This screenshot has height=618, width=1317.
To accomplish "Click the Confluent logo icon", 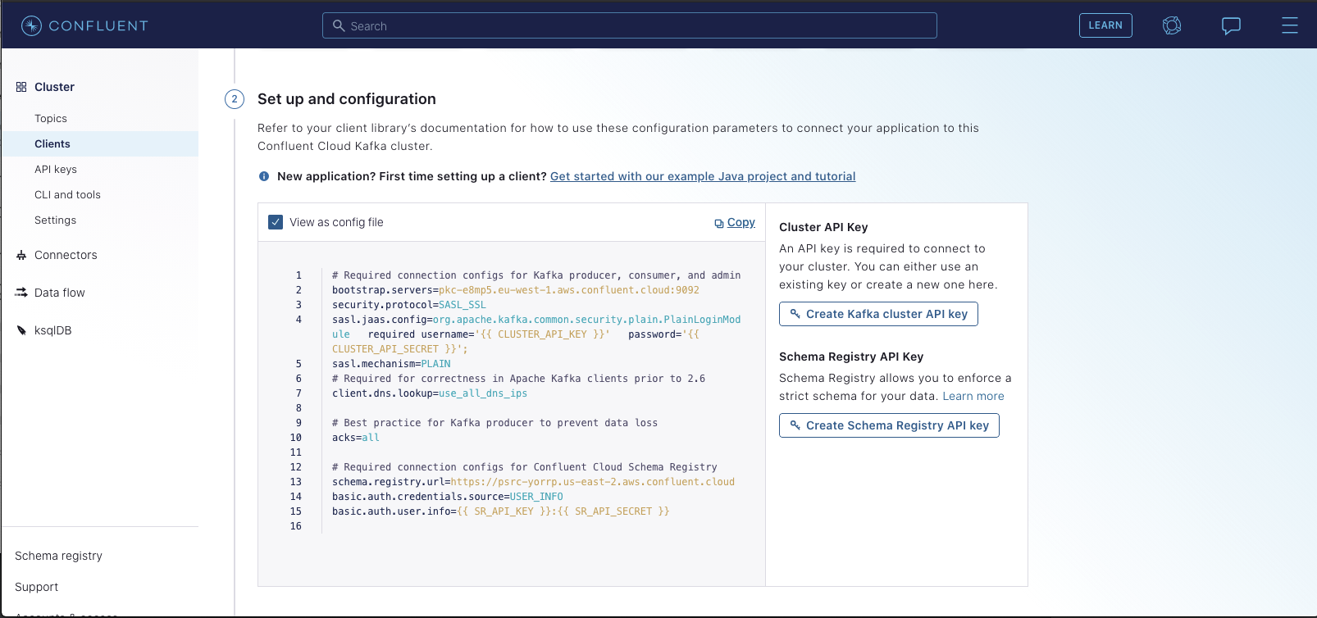I will tap(31, 26).
